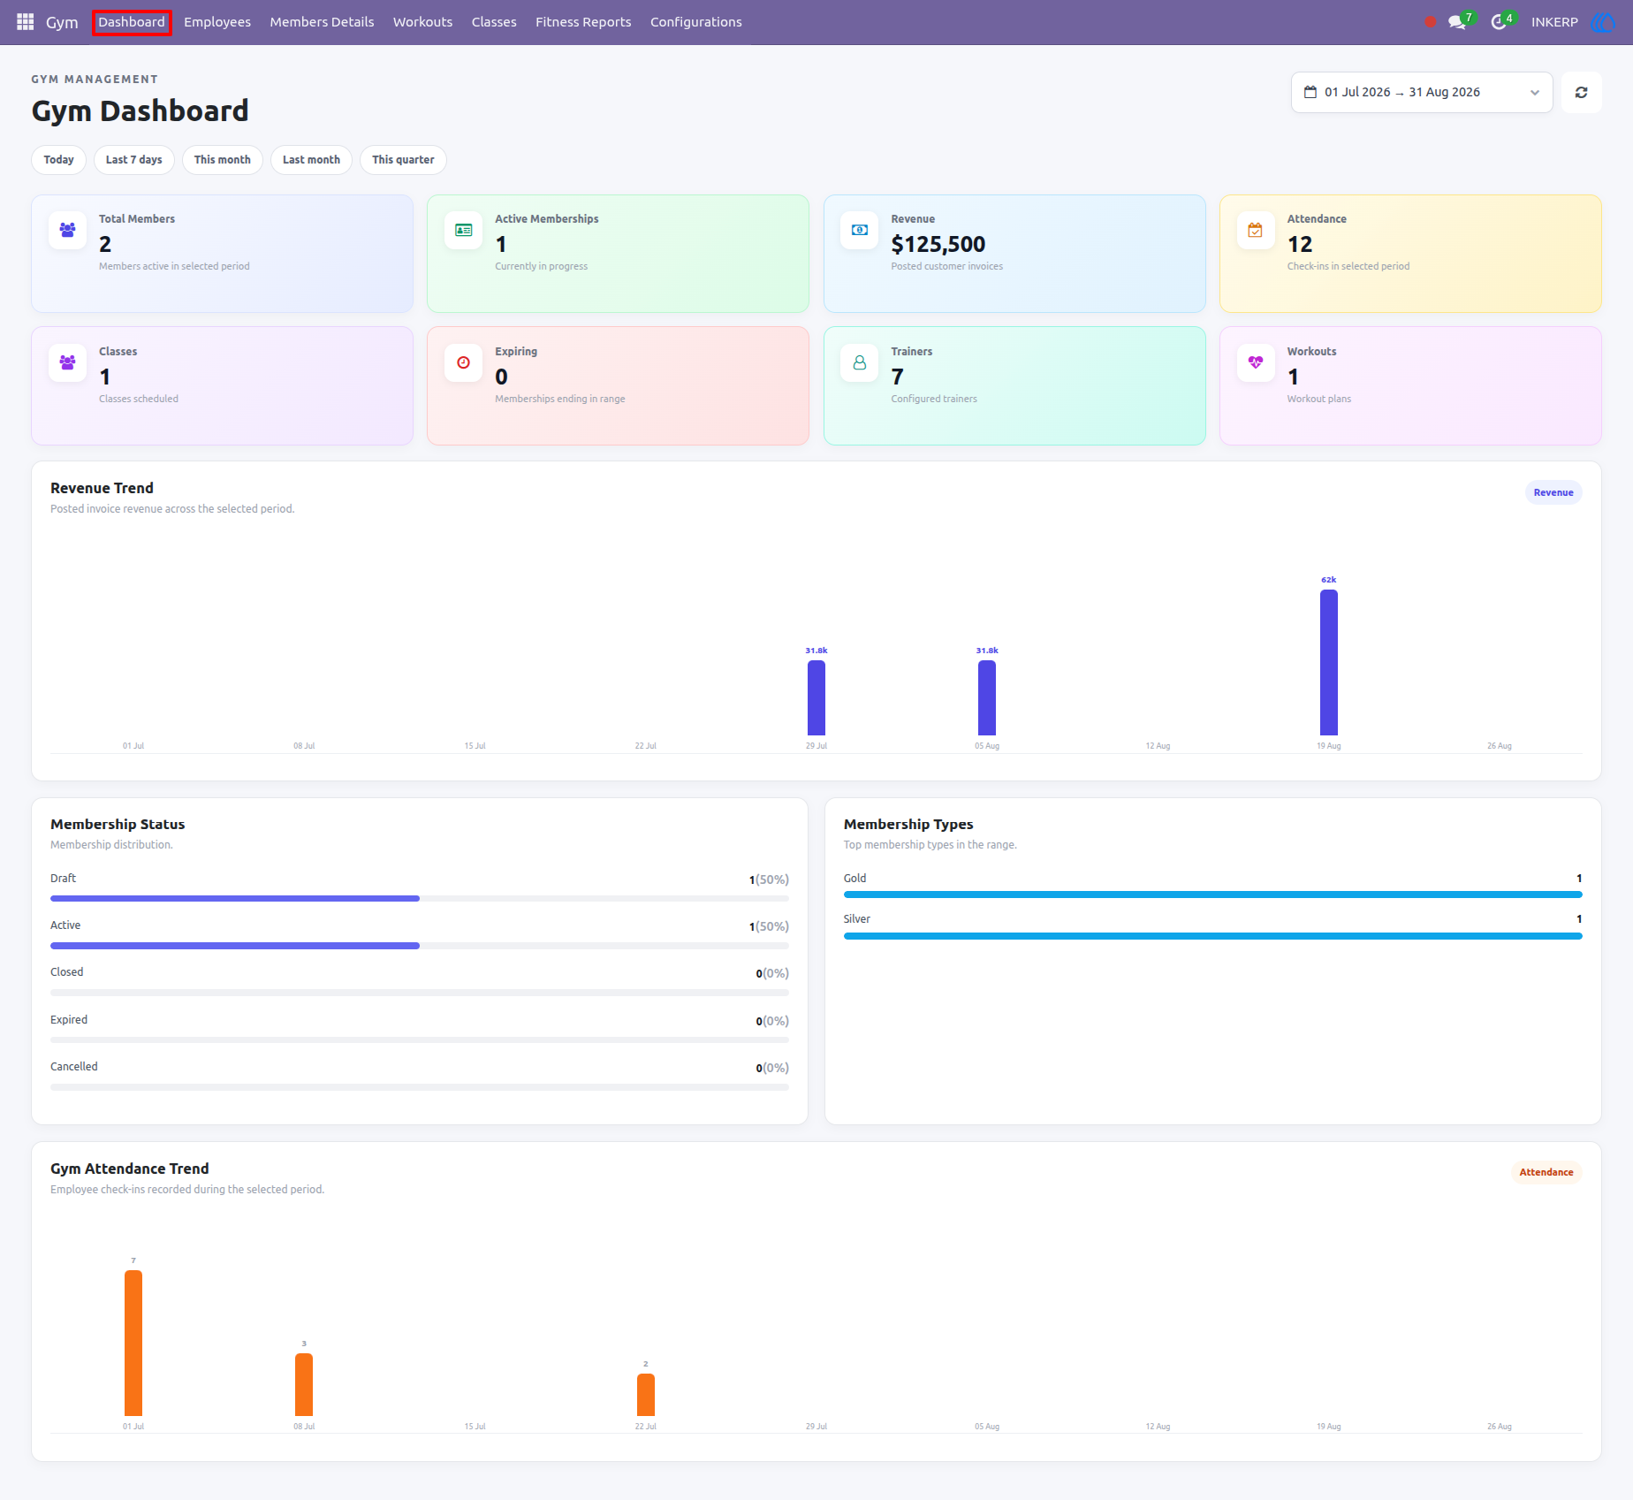
Task: Click the Gold membership type bar
Action: [x=1213, y=895]
